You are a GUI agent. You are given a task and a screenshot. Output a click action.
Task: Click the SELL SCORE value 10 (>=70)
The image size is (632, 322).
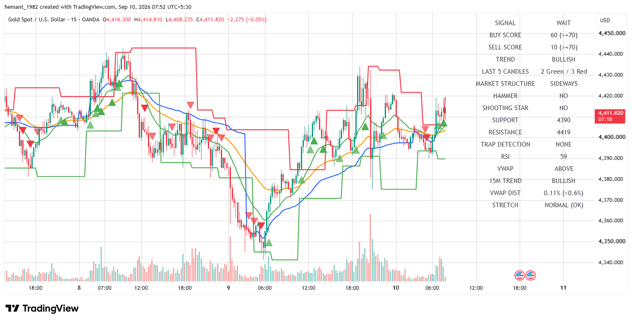click(x=564, y=47)
